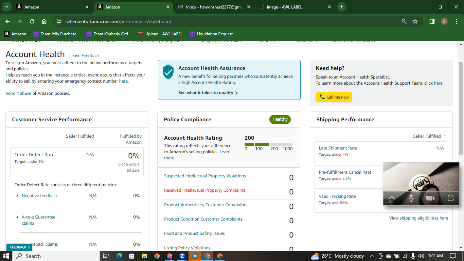Open the Late Shipment Rate link
The height and width of the screenshot is (261, 464).
338,148
